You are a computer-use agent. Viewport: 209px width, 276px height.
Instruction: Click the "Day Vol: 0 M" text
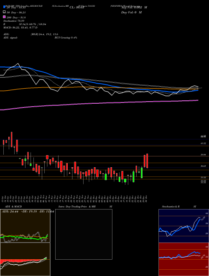[131, 12]
